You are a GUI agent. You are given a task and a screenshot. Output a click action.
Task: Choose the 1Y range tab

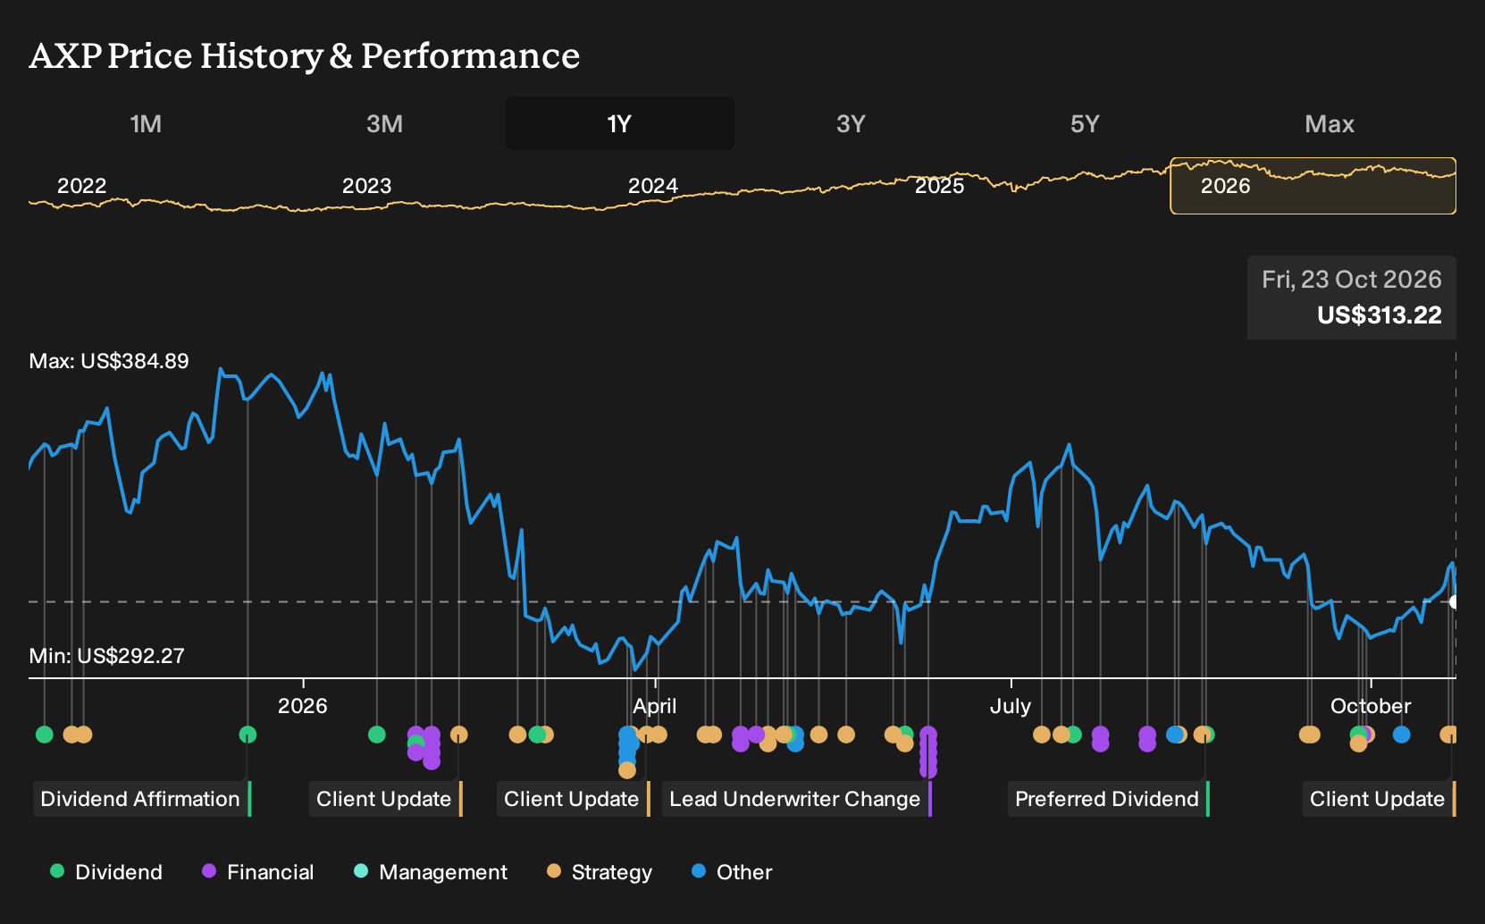click(620, 123)
